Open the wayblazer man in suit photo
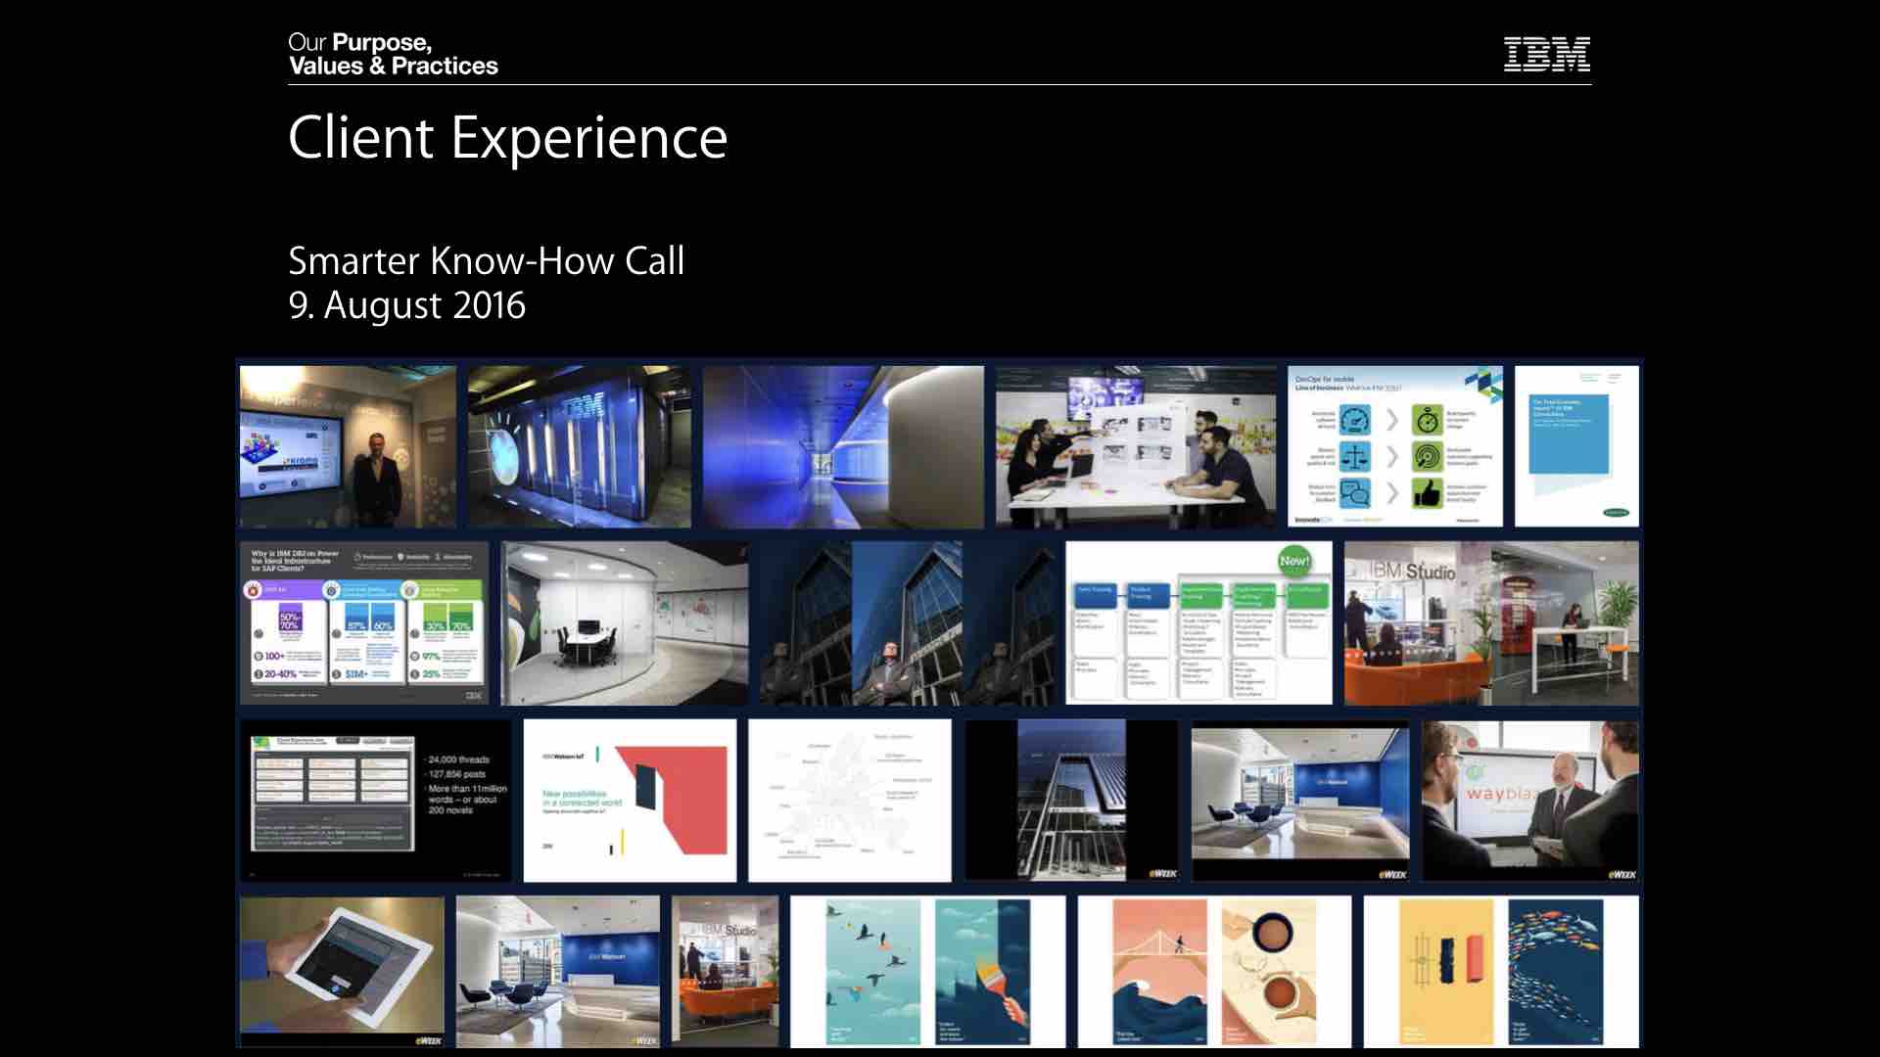 (x=1529, y=801)
